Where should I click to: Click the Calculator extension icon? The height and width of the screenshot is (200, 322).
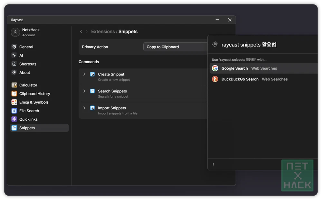pos(14,85)
